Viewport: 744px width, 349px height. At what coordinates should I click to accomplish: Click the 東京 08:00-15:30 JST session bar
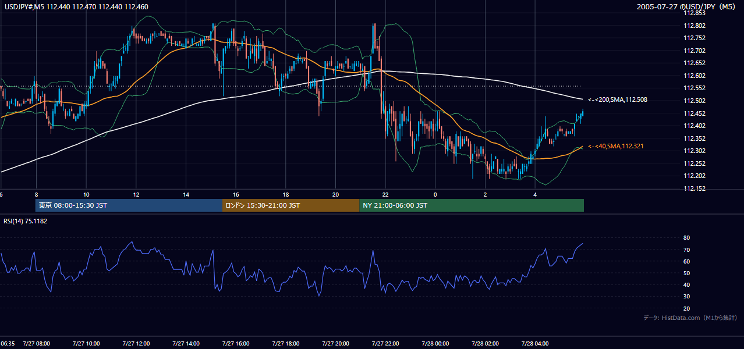(129, 205)
